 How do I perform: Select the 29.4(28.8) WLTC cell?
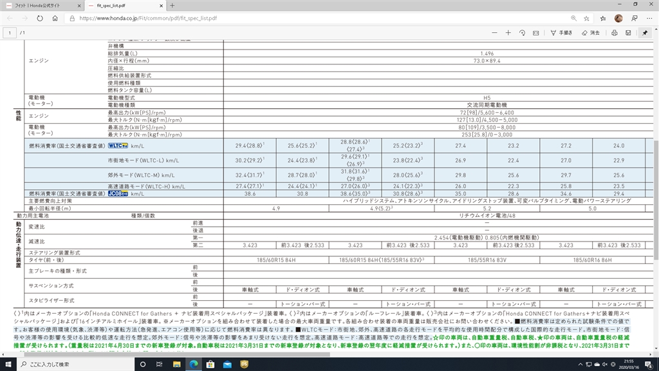point(250,146)
